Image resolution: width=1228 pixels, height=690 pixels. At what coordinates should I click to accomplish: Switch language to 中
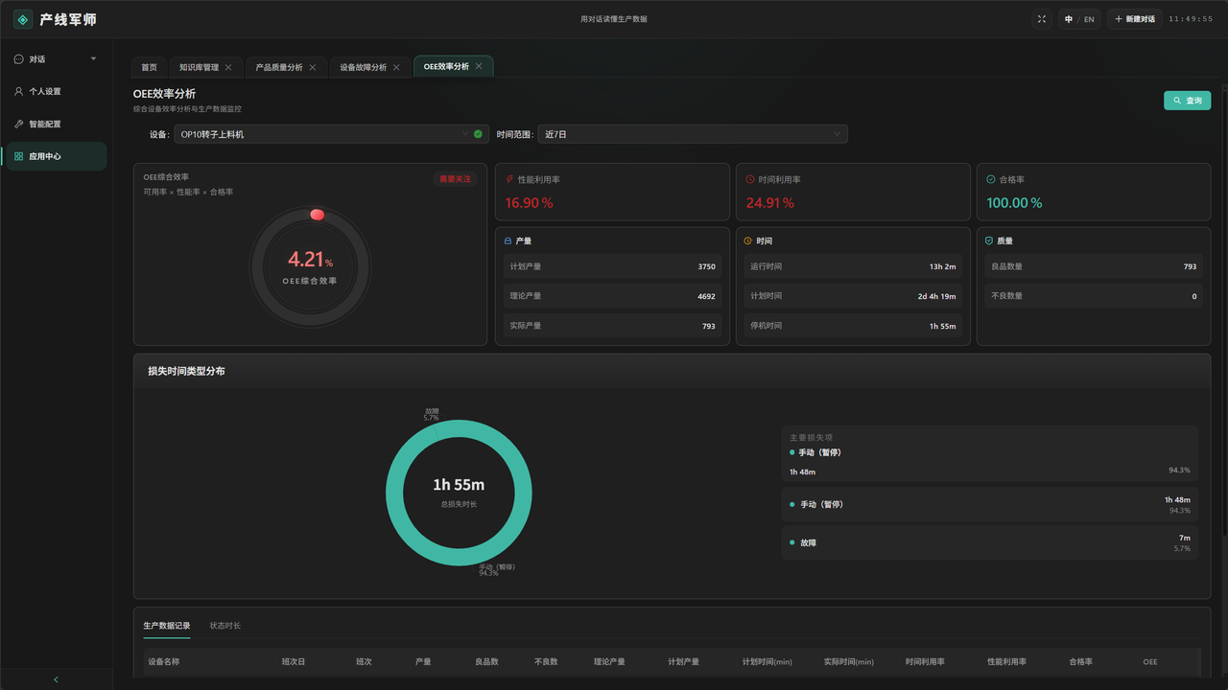(1069, 19)
